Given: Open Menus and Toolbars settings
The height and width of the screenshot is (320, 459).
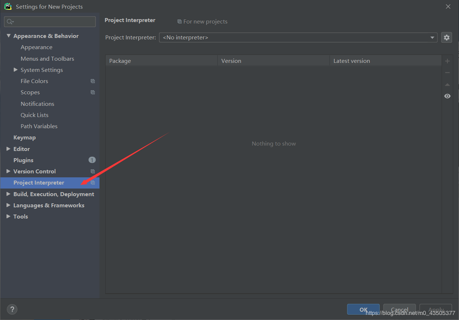Looking at the screenshot, I should tap(47, 59).
